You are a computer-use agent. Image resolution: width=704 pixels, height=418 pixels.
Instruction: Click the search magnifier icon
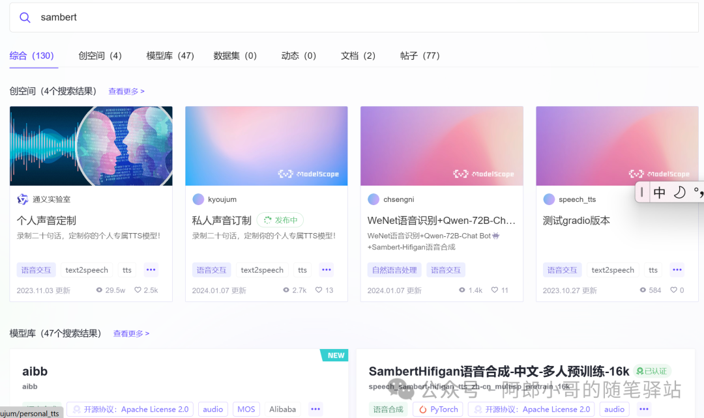click(25, 18)
